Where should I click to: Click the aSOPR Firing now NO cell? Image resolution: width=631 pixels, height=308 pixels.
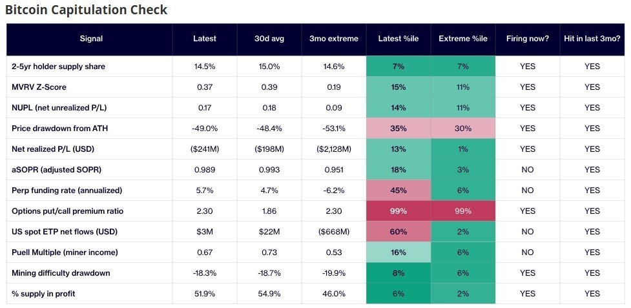tap(528, 170)
